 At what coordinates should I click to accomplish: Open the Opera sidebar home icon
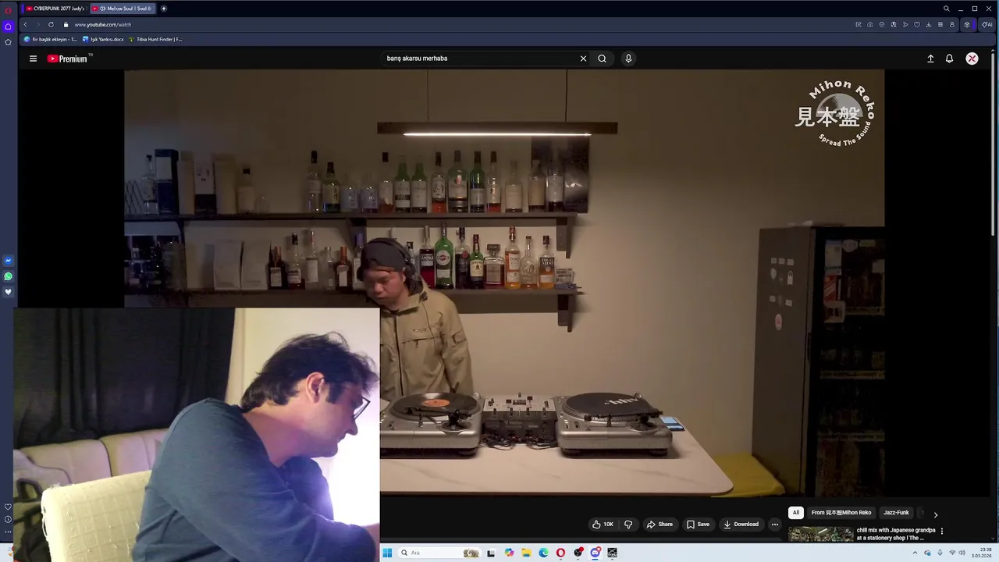pyautogui.click(x=8, y=27)
